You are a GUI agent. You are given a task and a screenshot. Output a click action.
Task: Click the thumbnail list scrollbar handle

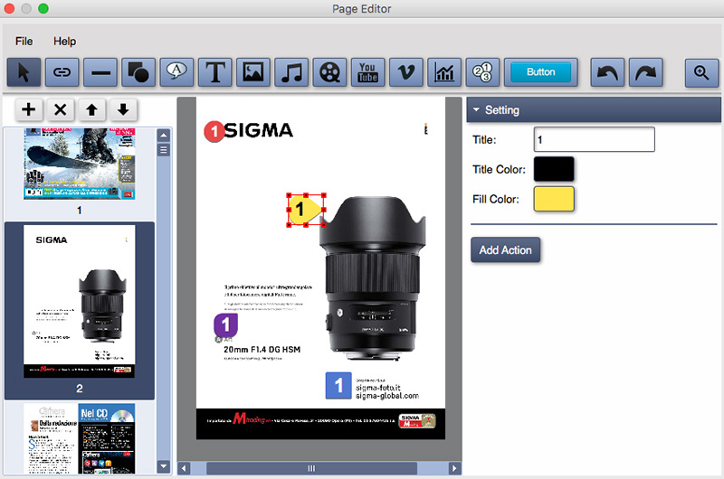[164, 150]
